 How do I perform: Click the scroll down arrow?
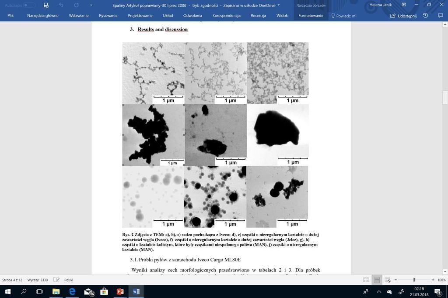pos(445,271)
